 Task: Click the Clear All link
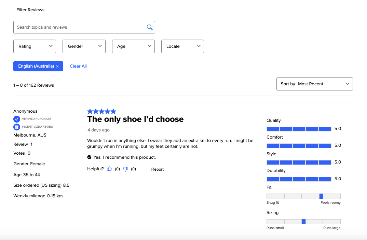coord(78,66)
